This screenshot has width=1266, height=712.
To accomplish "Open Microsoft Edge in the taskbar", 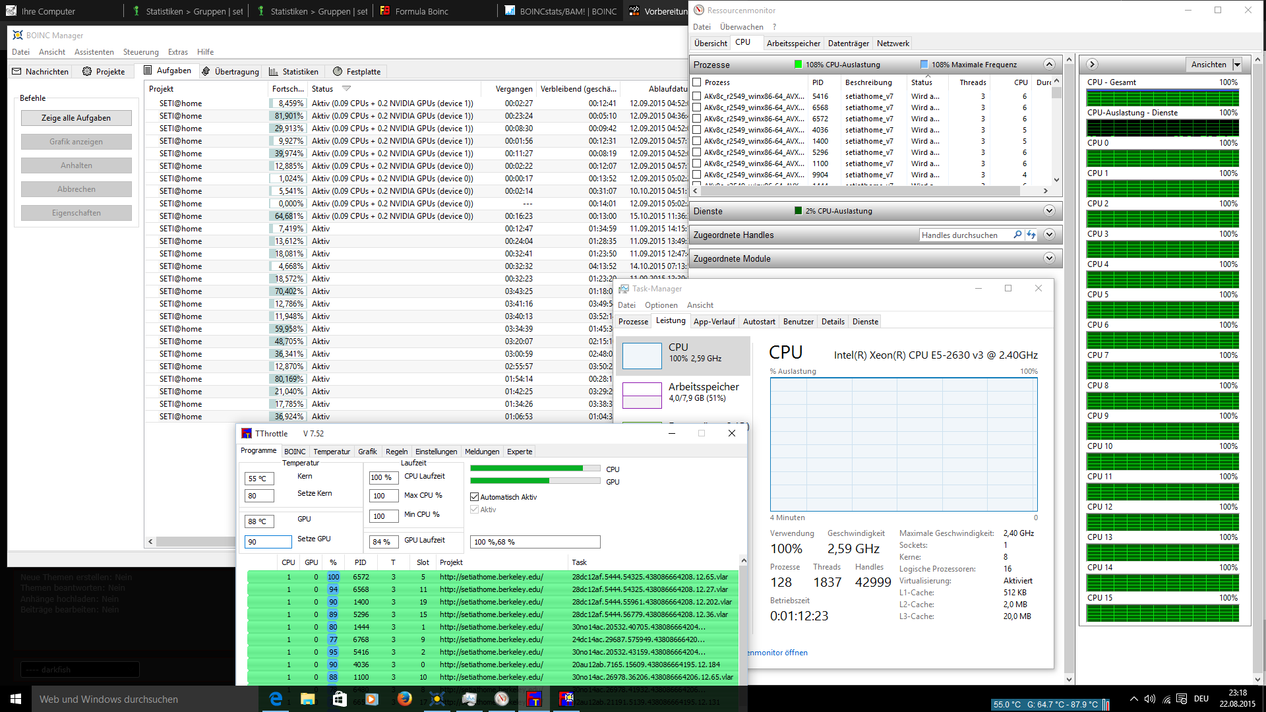I will point(276,699).
